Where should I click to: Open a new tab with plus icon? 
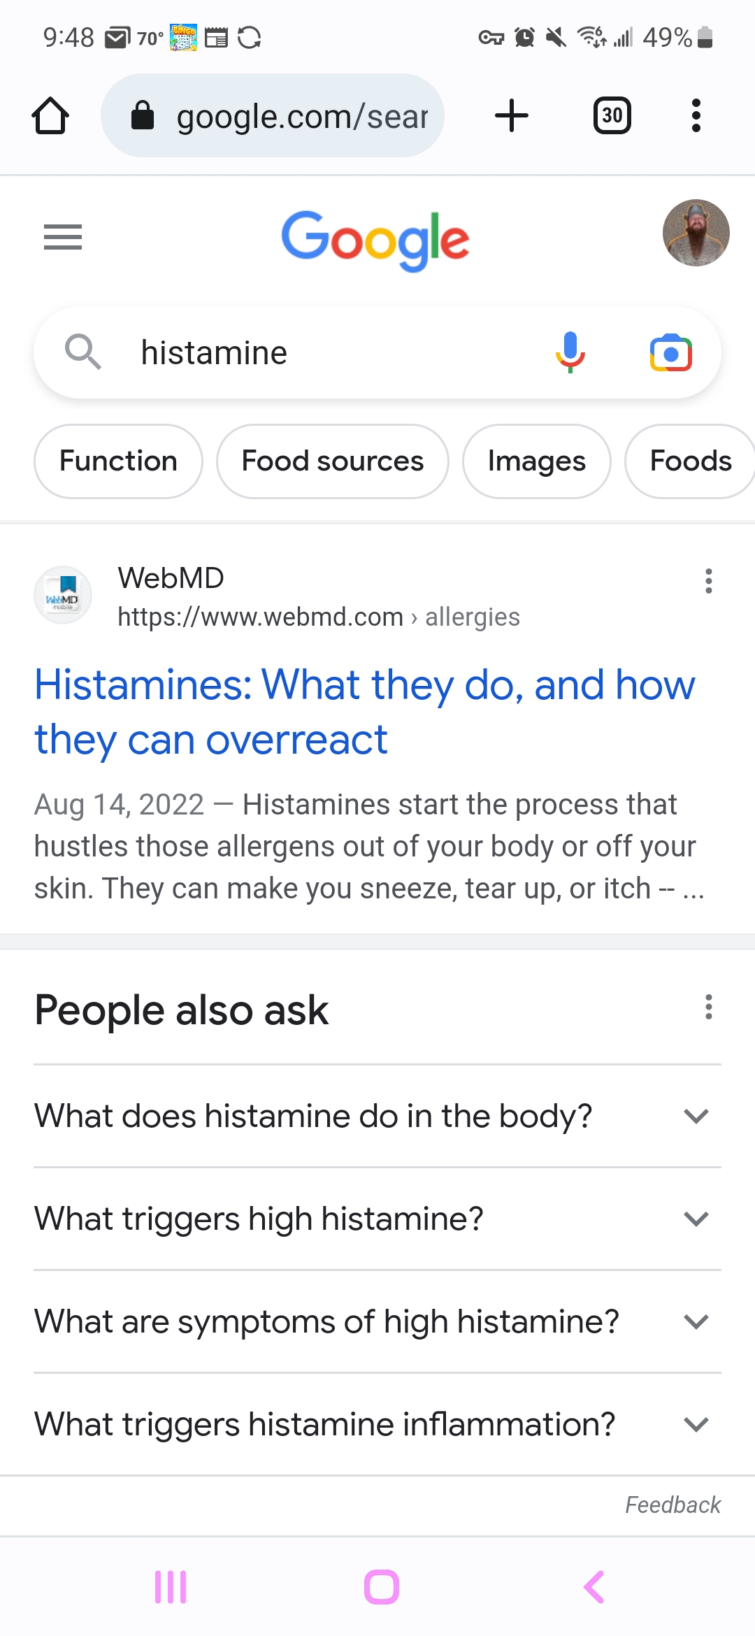tap(512, 115)
